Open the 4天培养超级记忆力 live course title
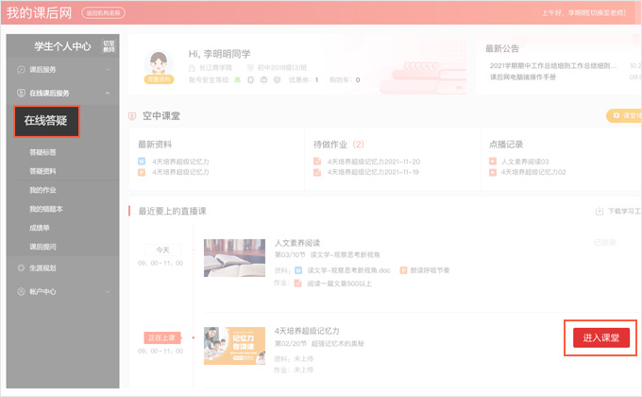Viewport: 642px width, 397px height. [307, 331]
